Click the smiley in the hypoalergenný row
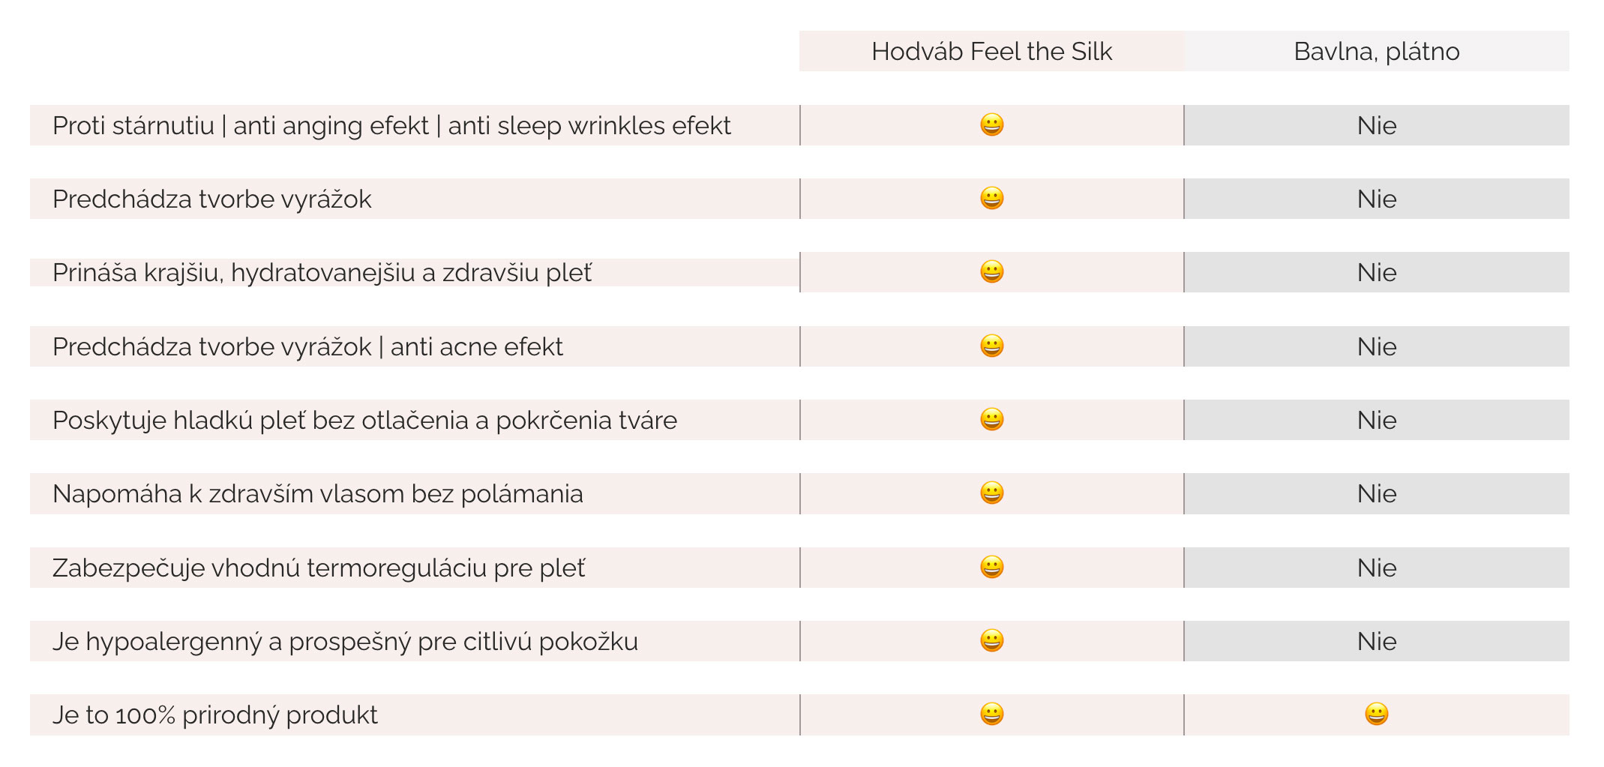Image resolution: width=1604 pixels, height=767 pixels. (x=991, y=640)
